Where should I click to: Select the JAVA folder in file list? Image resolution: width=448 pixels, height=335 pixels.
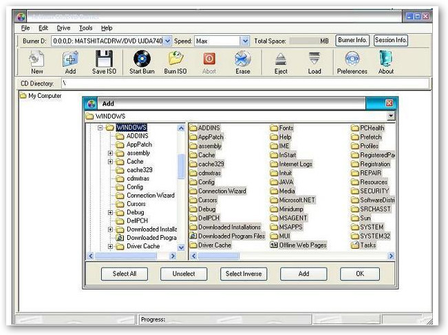point(281,182)
